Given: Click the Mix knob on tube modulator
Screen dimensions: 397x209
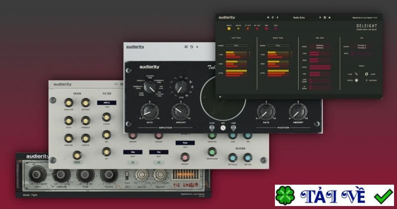Looking at the screenshot, I should pyautogui.click(x=223, y=128).
